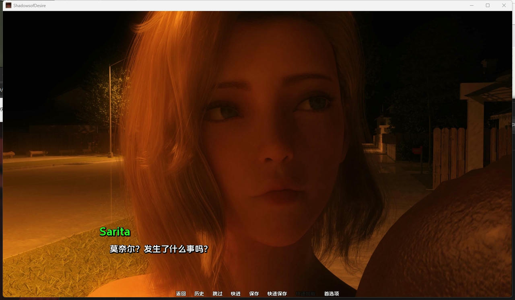Open 首选项 (Preferences) settings
This screenshot has height=300, width=515.
coord(332,294)
